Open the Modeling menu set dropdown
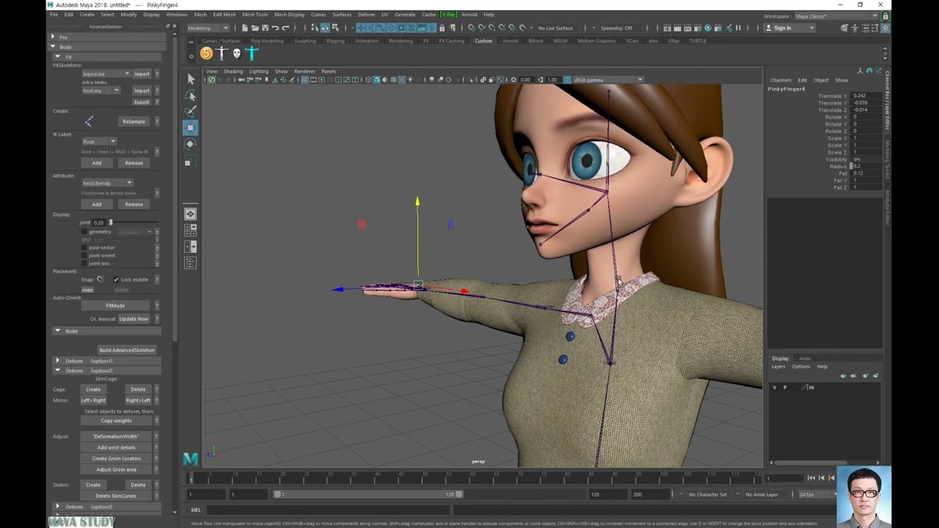Screen dimensions: 939x528 (208, 28)
